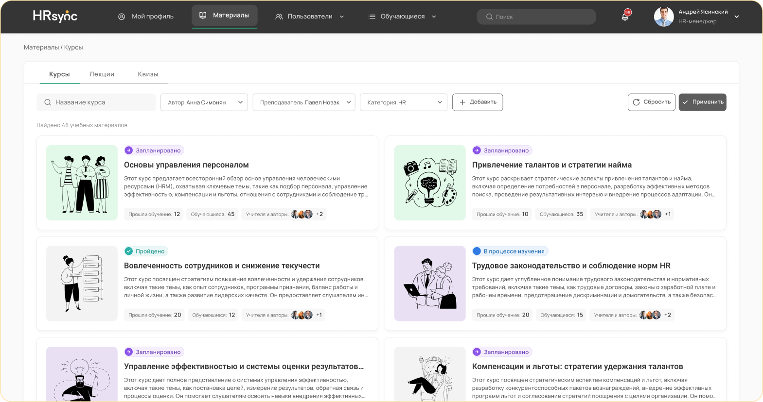Click the Материалы breadcrumb link

coord(41,47)
